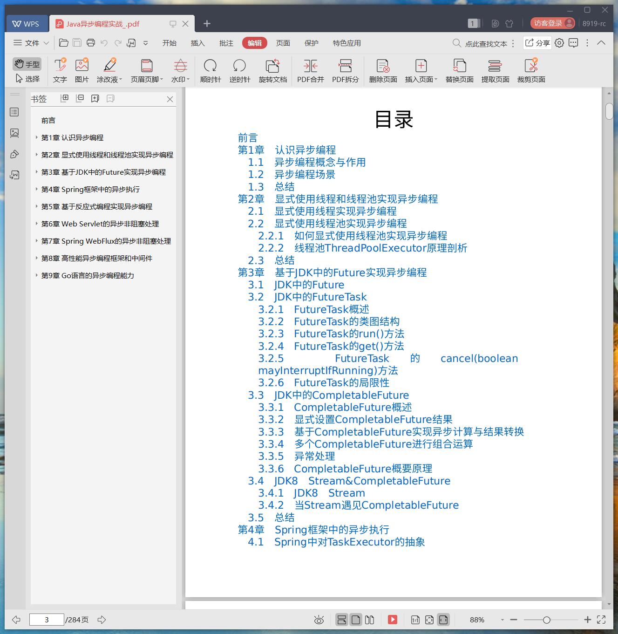This screenshot has width=618, height=634.
Task: Fit page width toggle
Action: 443,620
